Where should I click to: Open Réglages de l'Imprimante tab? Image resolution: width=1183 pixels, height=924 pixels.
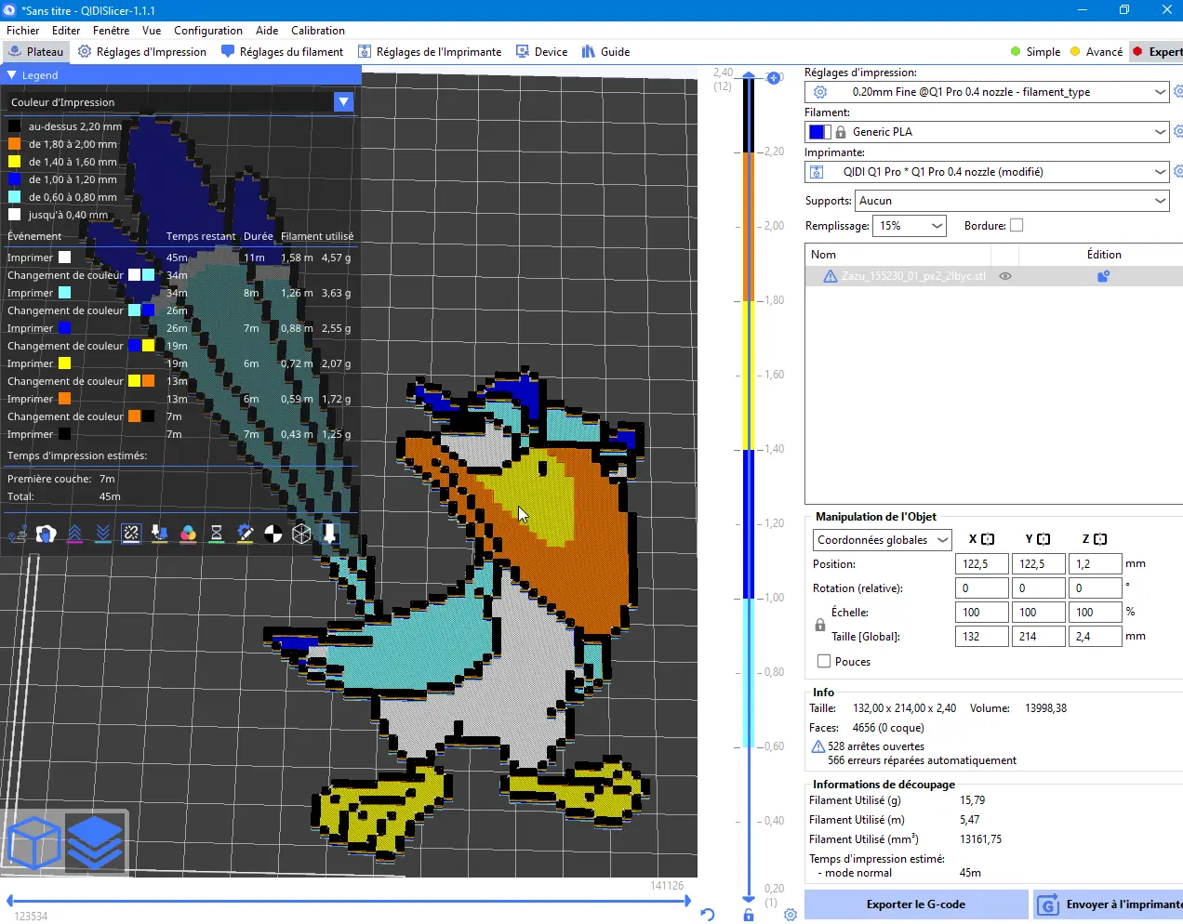431,52
